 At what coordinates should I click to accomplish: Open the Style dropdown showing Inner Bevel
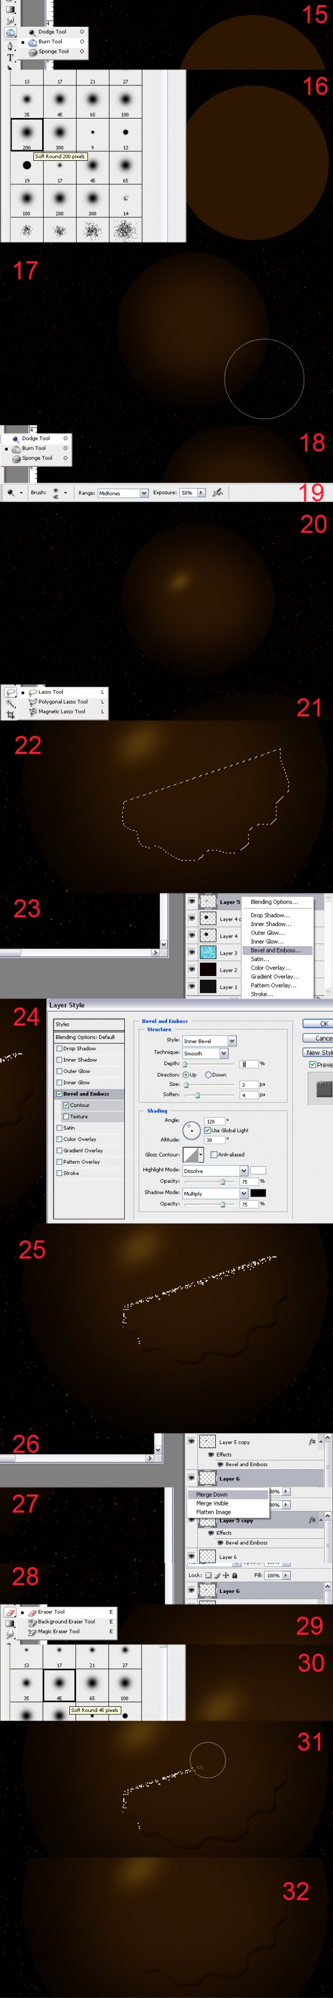click(x=232, y=1041)
